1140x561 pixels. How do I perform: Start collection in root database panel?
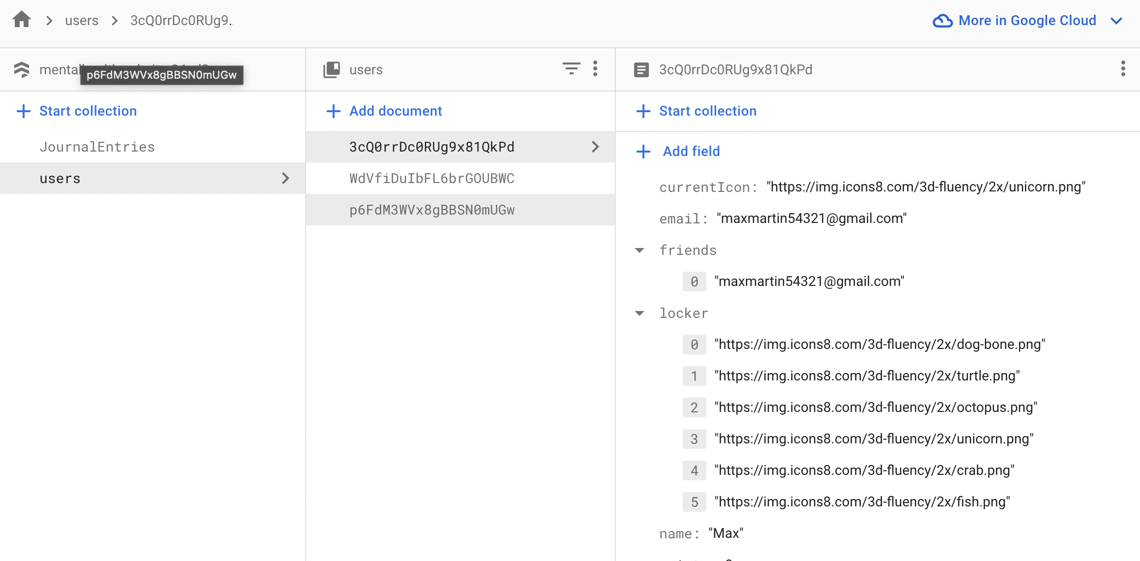77,111
